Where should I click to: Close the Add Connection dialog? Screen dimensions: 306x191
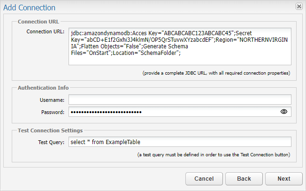coord(299,7)
